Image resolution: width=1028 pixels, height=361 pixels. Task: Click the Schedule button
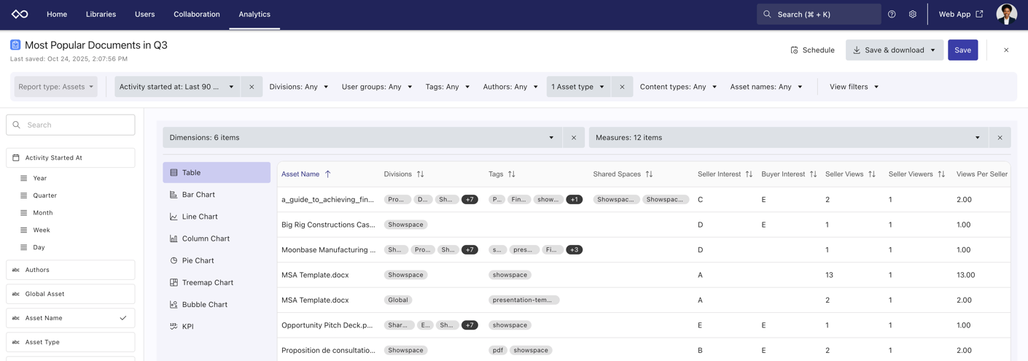coord(812,50)
